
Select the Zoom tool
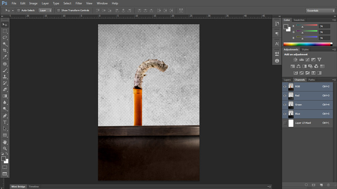(5, 148)
